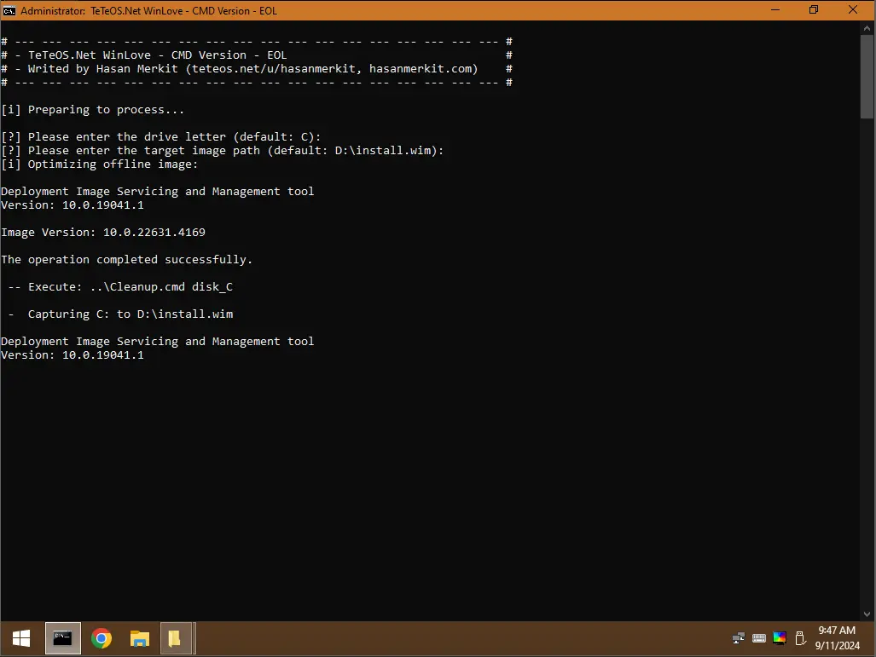Open the network connections tray icon

738,638
